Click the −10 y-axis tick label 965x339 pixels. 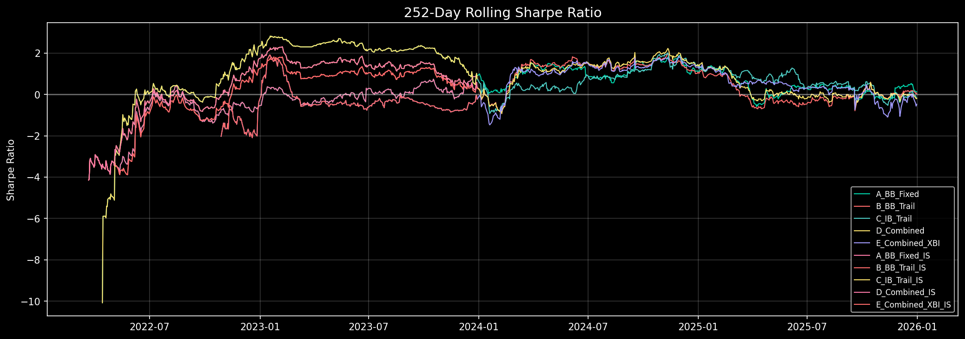click(x=32, y=302)
